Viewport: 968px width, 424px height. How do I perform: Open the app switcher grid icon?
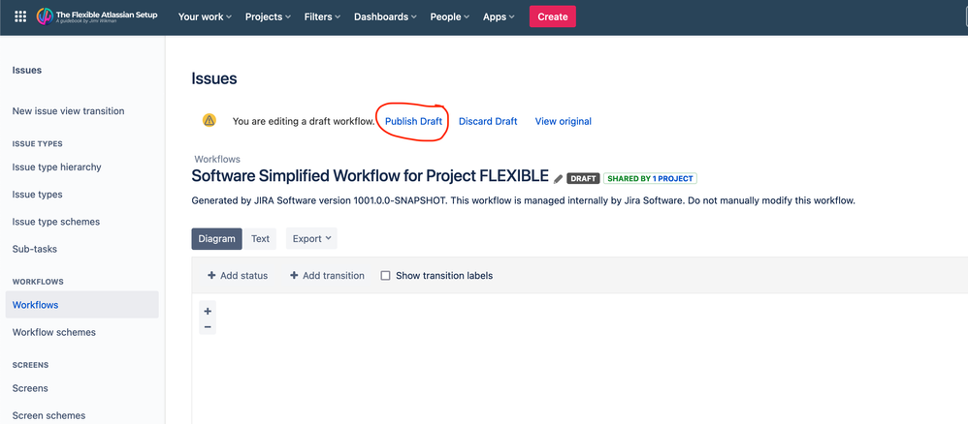tap(20, 16)
